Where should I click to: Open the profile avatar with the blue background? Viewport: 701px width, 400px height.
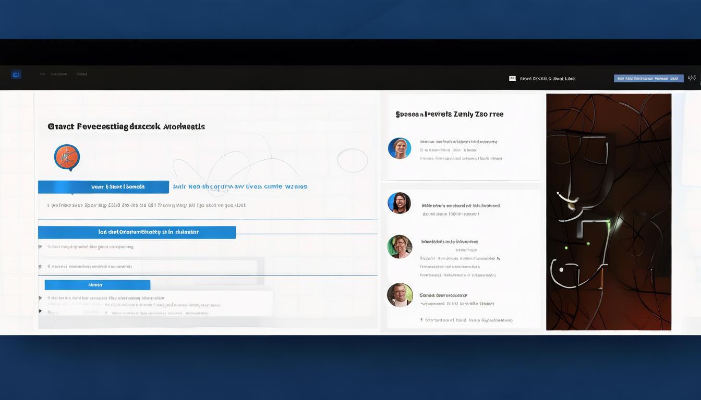click(x=400, y=148)
